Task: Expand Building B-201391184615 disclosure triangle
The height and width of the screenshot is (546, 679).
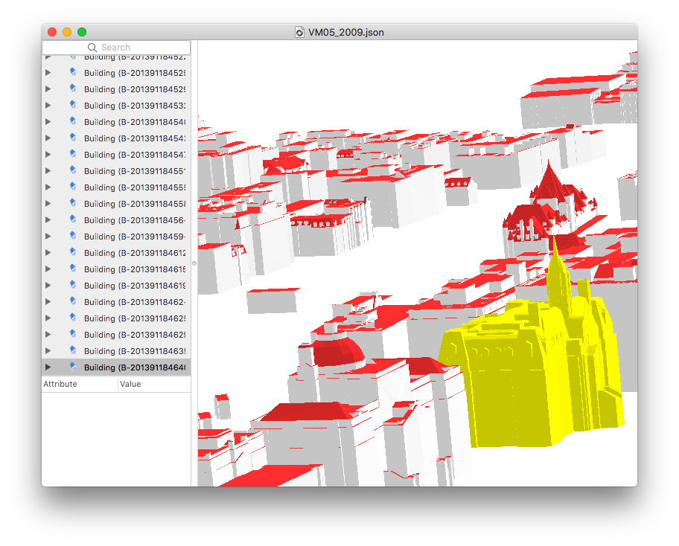Action: click(x=48, y=269)
